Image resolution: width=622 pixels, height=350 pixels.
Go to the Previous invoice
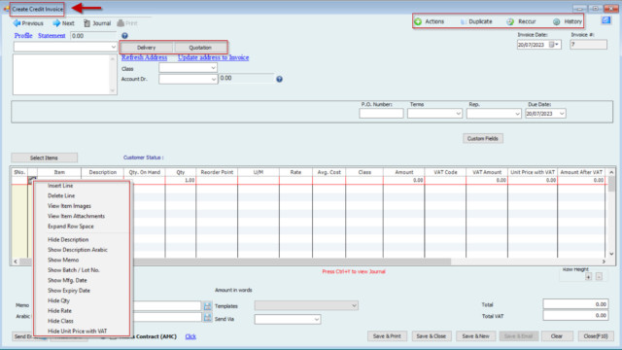pos(28,23)
